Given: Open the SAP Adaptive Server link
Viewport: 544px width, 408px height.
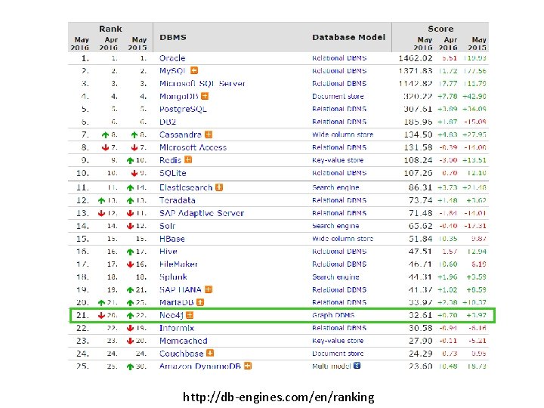Looking at the screenshot, I should (202, 213).
